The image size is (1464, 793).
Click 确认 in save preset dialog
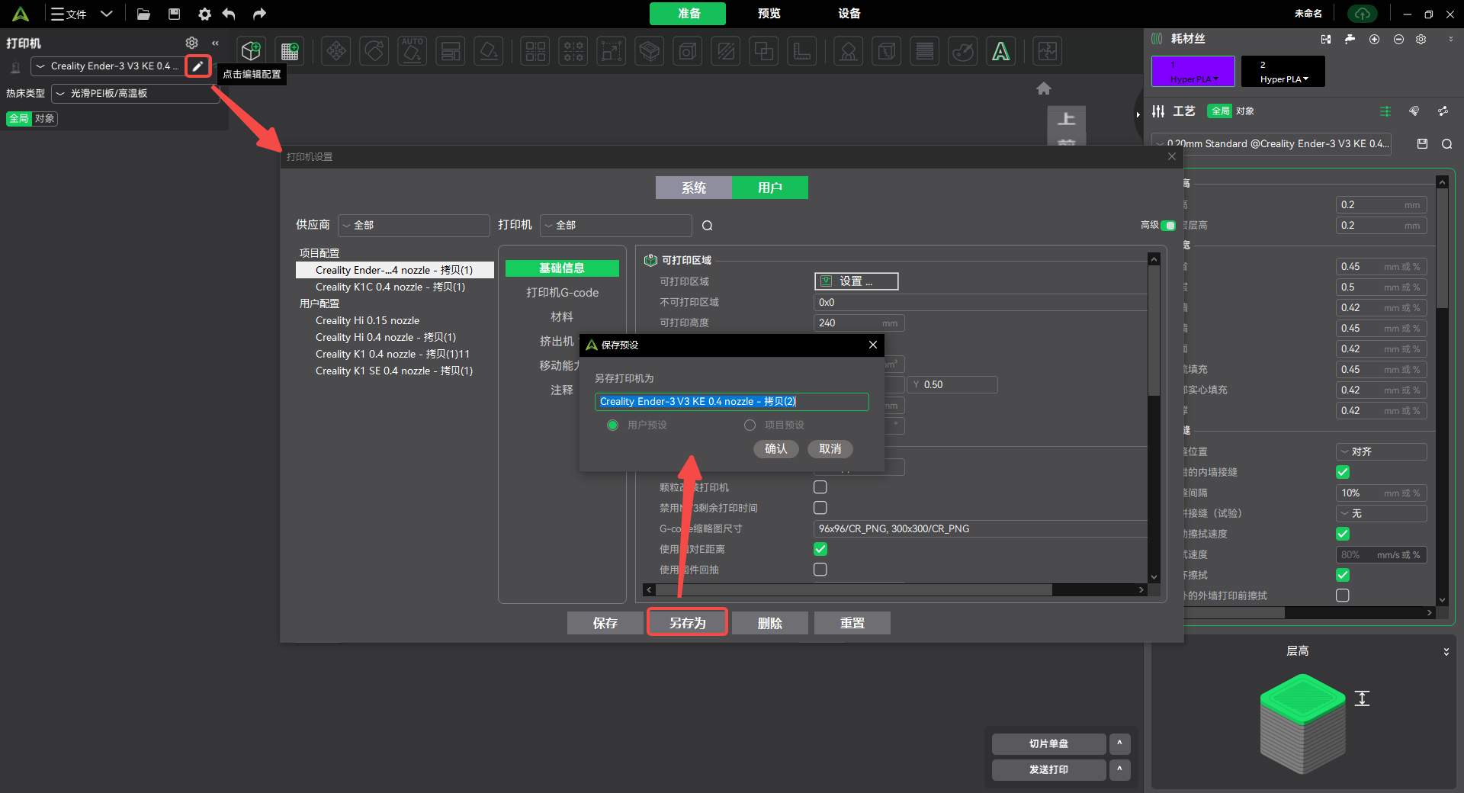coord(775,449)
